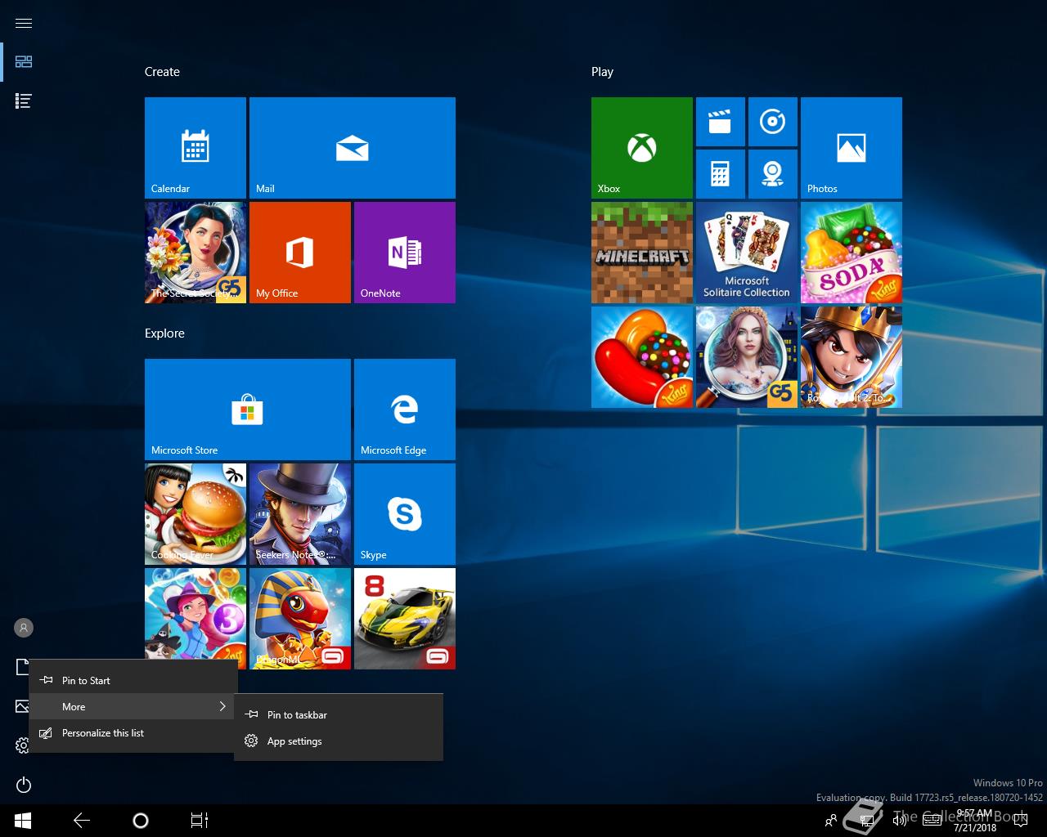
Task: Open the clock showing 9:57 AM
Action: click(975, 821)
